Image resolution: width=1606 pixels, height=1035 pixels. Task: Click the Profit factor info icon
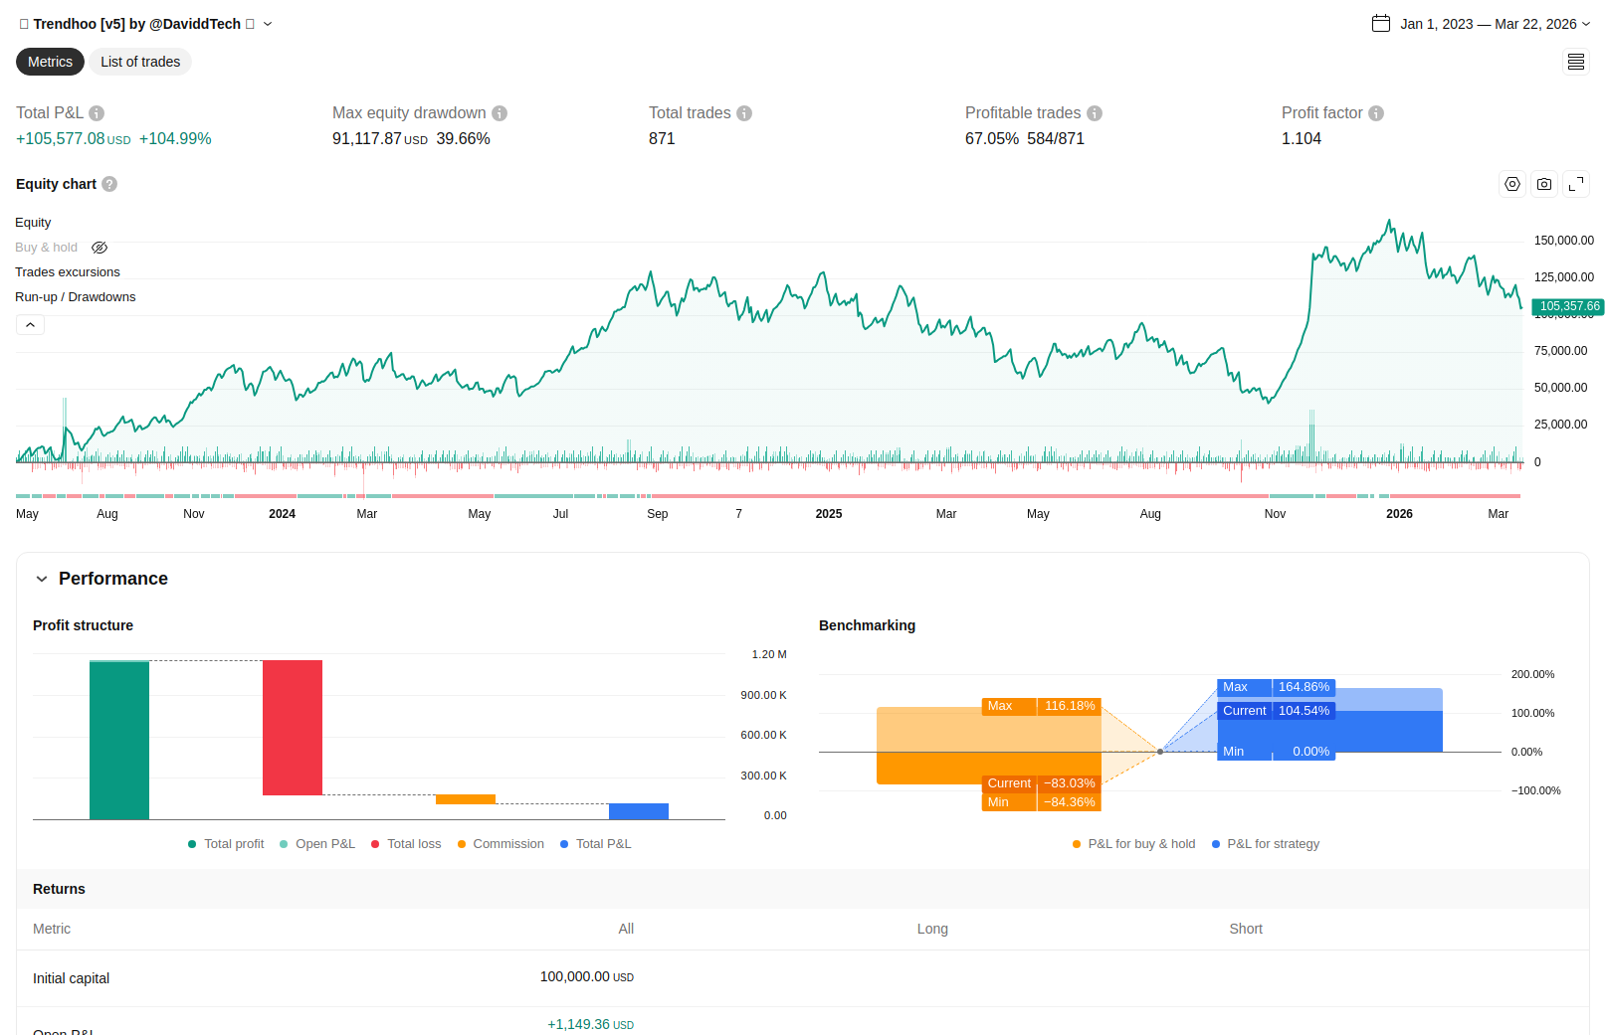1376,113
